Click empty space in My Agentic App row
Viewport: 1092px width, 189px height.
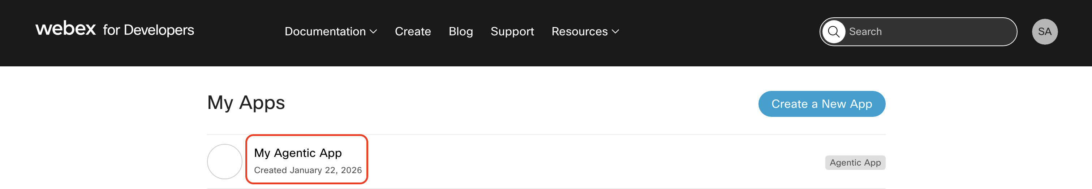(x=593, y=162)
